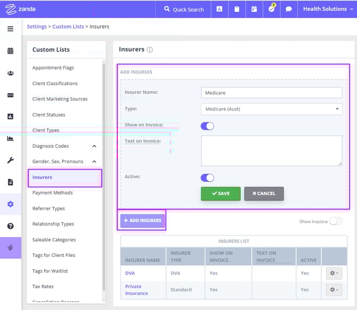This screenshot has height=310, width=357.
Task: Enable the Show Inactive toggle
Action: coord(335,221)
